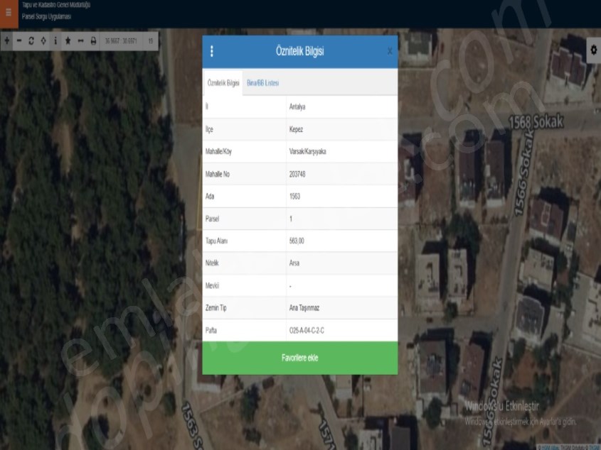
Task: Close the Öznitelik Bilgisi dialog
Action: [x=389, y=51]
